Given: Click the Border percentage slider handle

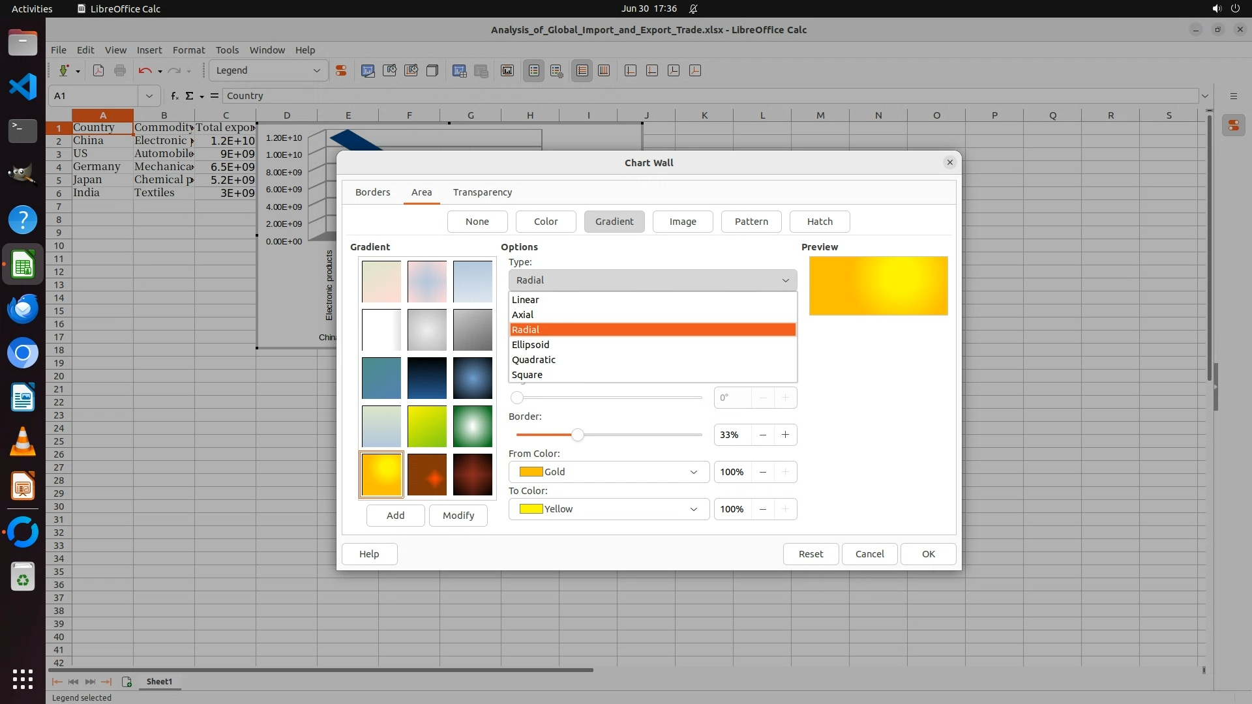Looking at the screenshot, I should click(577, 435).
